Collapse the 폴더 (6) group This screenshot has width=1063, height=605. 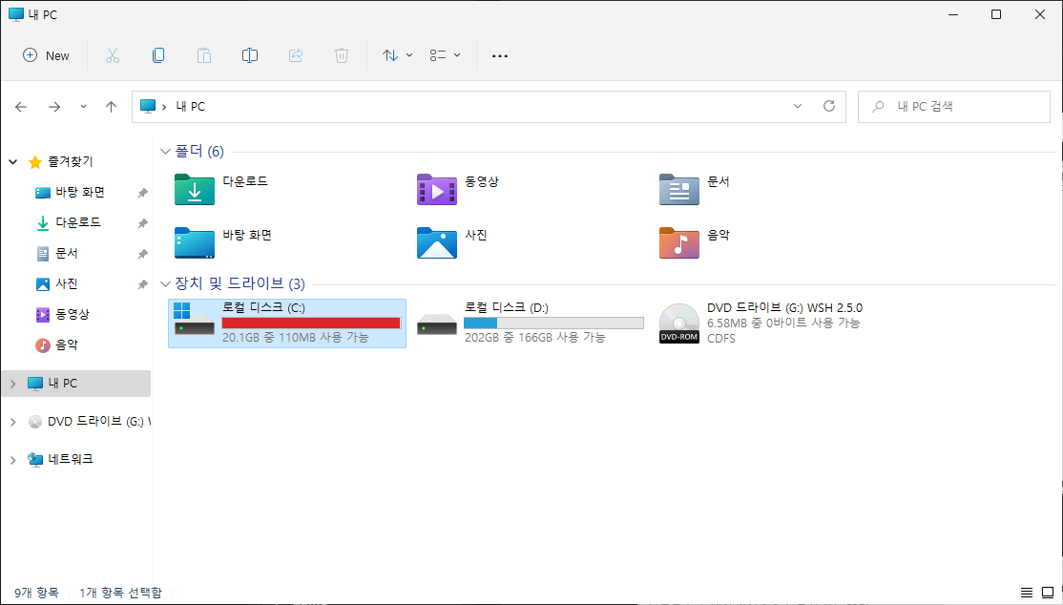pyautogui.click(x=165, y=151)
